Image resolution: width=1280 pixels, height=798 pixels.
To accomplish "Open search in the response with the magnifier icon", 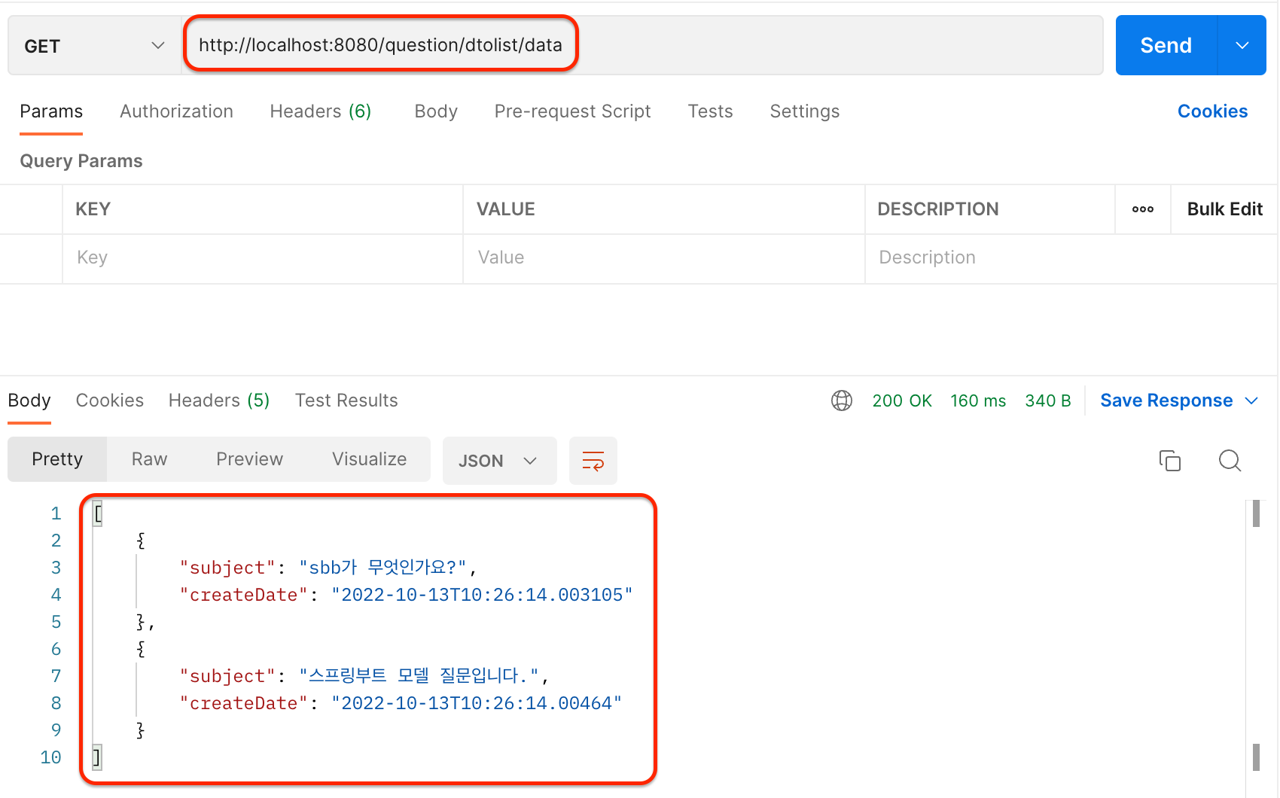I will click(x=1230, y=461).
